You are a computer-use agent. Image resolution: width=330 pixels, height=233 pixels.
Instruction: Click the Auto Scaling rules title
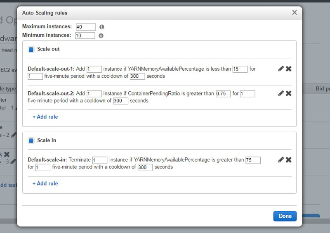tap(45, 13)
